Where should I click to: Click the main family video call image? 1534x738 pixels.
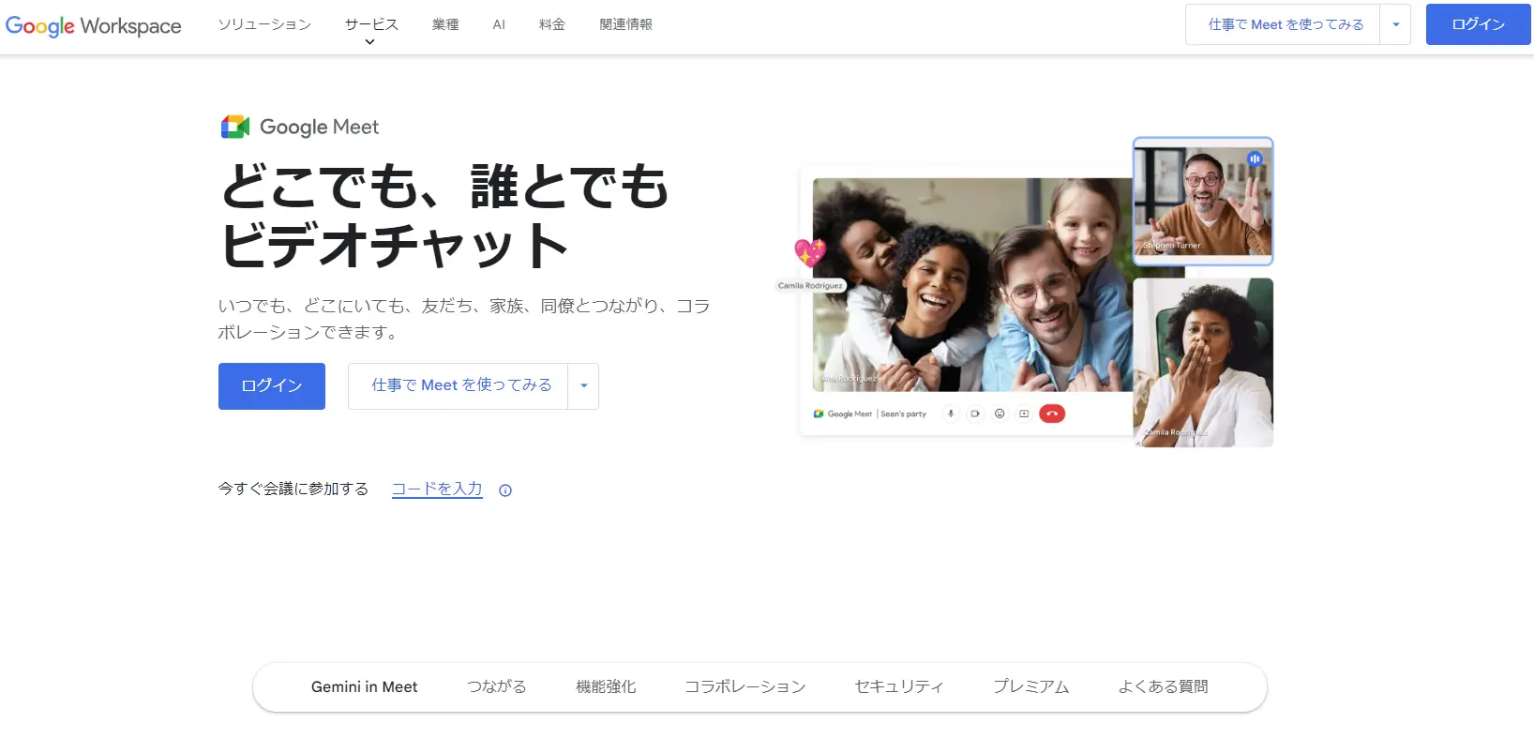point(972,285)
